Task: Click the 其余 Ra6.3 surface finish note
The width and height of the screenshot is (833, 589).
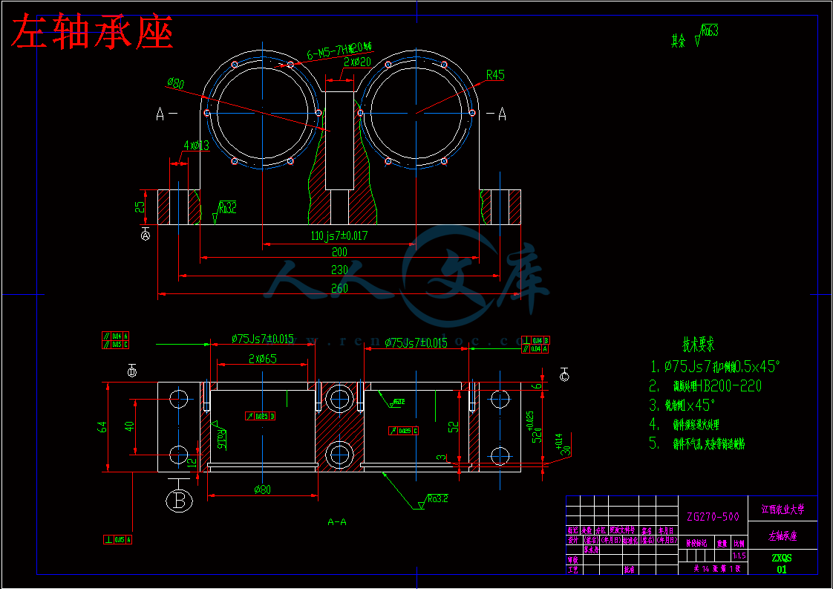Action: click(694, 36)
